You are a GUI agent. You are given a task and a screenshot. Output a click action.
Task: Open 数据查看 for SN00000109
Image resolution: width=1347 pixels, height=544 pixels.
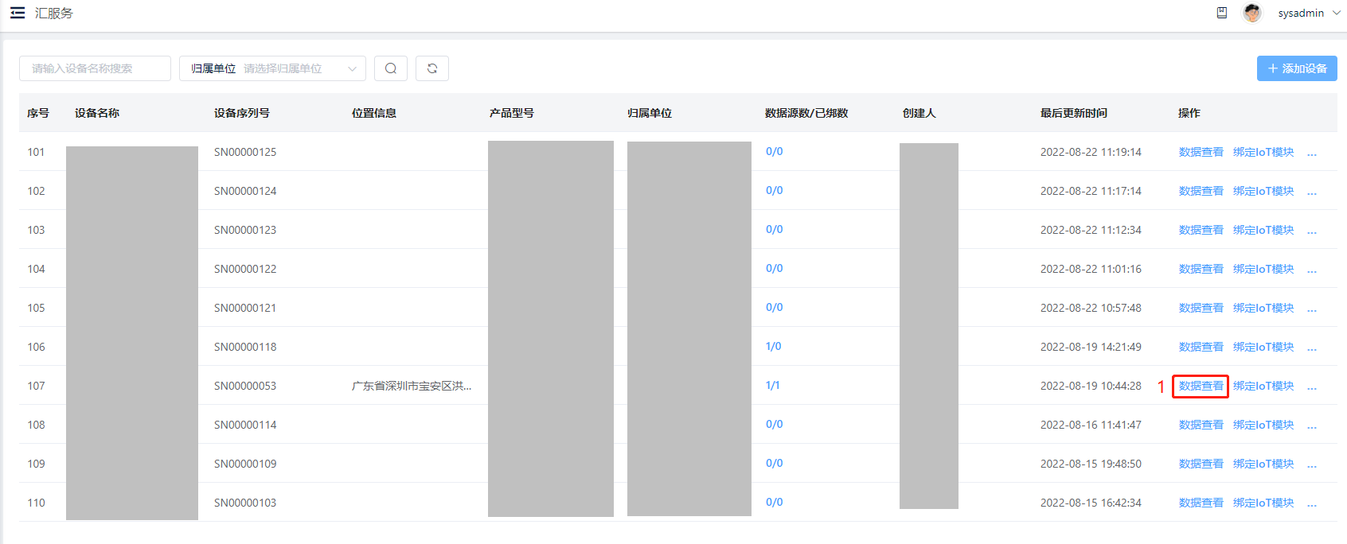pos(1201,464)
